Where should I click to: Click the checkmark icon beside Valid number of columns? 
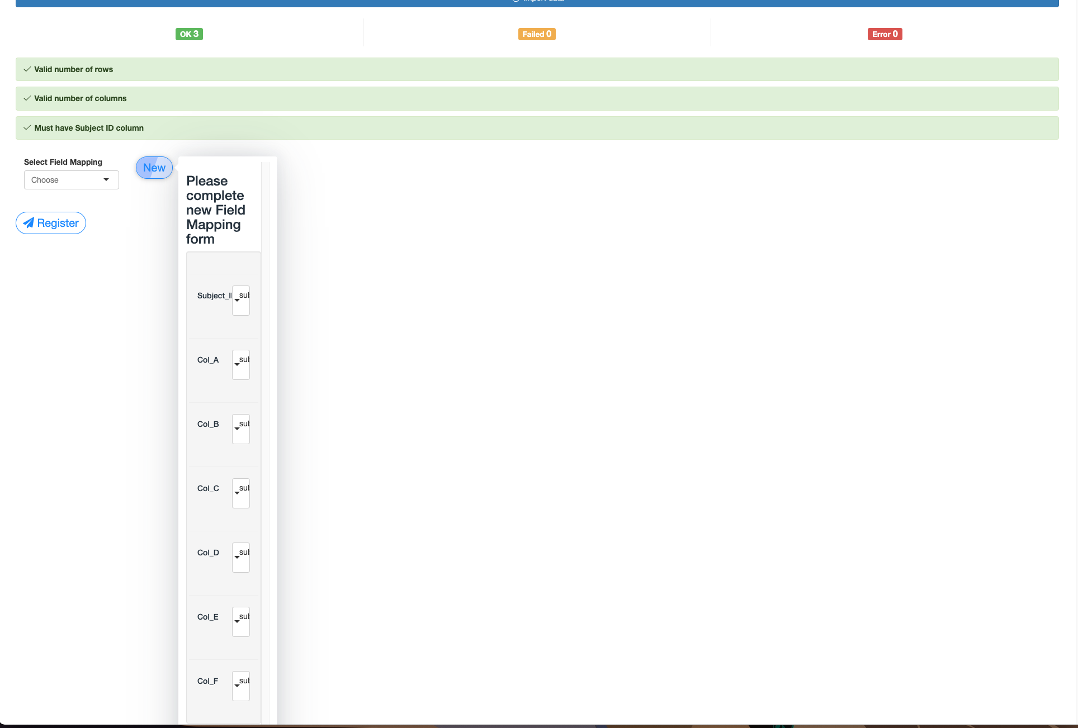pyautogui.click(x=26, y=98)
